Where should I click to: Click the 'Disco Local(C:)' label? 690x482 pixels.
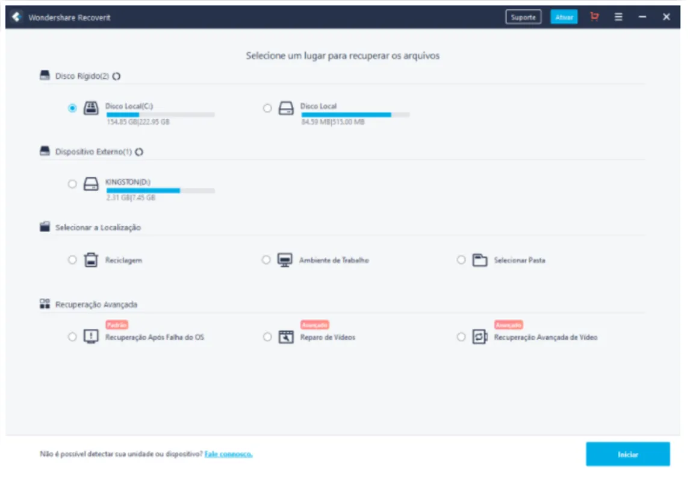point(129,106)
